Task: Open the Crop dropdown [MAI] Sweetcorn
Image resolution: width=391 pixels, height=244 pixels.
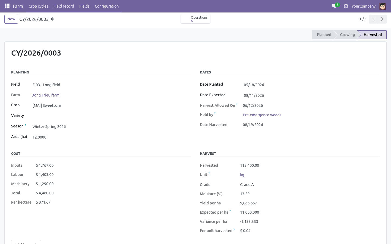Action: point(112,105)
